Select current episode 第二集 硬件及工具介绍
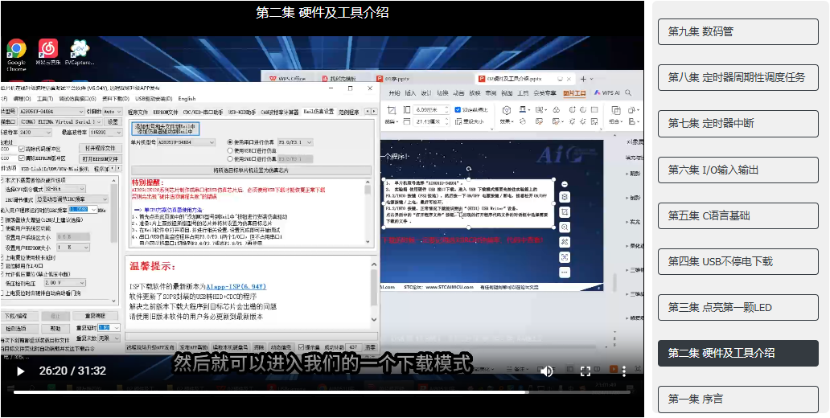Screen dimensions: 830x418 (738, 354)
